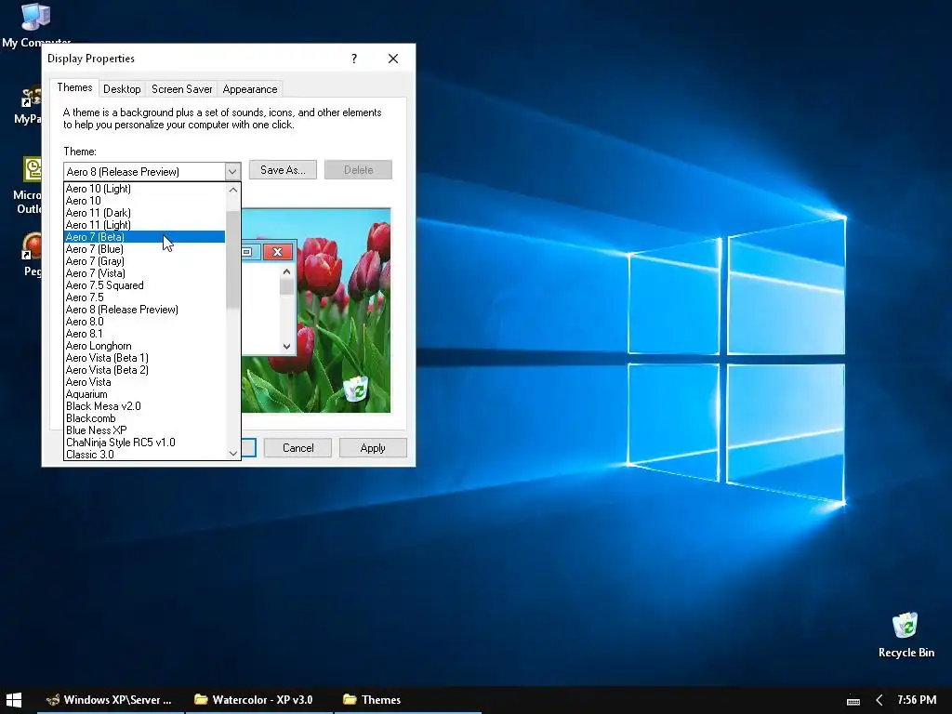Viewport: 952px width, 714px height.
Task: Select Aero 10 (Light) theme
Action: point(144,189)
